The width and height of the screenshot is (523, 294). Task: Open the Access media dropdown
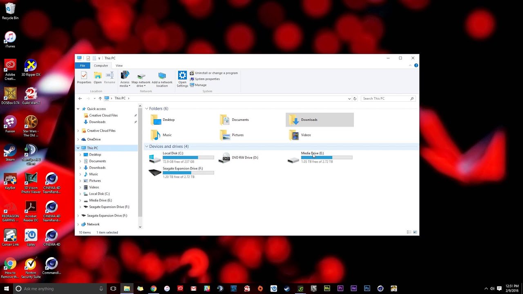(x=125, y=78)
